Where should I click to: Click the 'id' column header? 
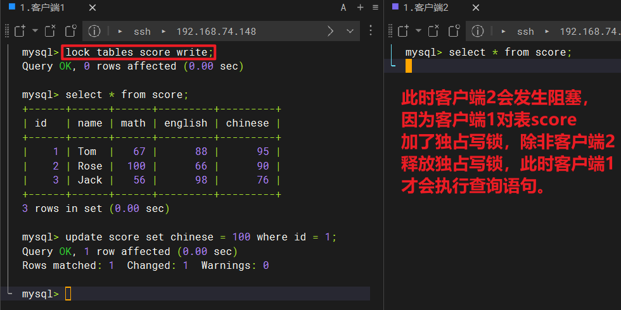[x=41, y=123]
